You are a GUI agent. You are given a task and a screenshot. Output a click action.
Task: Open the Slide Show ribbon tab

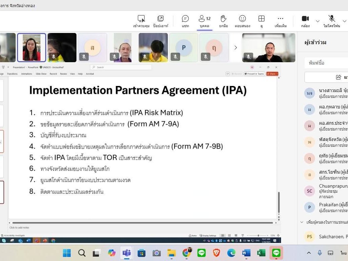[x=41, y=74]
